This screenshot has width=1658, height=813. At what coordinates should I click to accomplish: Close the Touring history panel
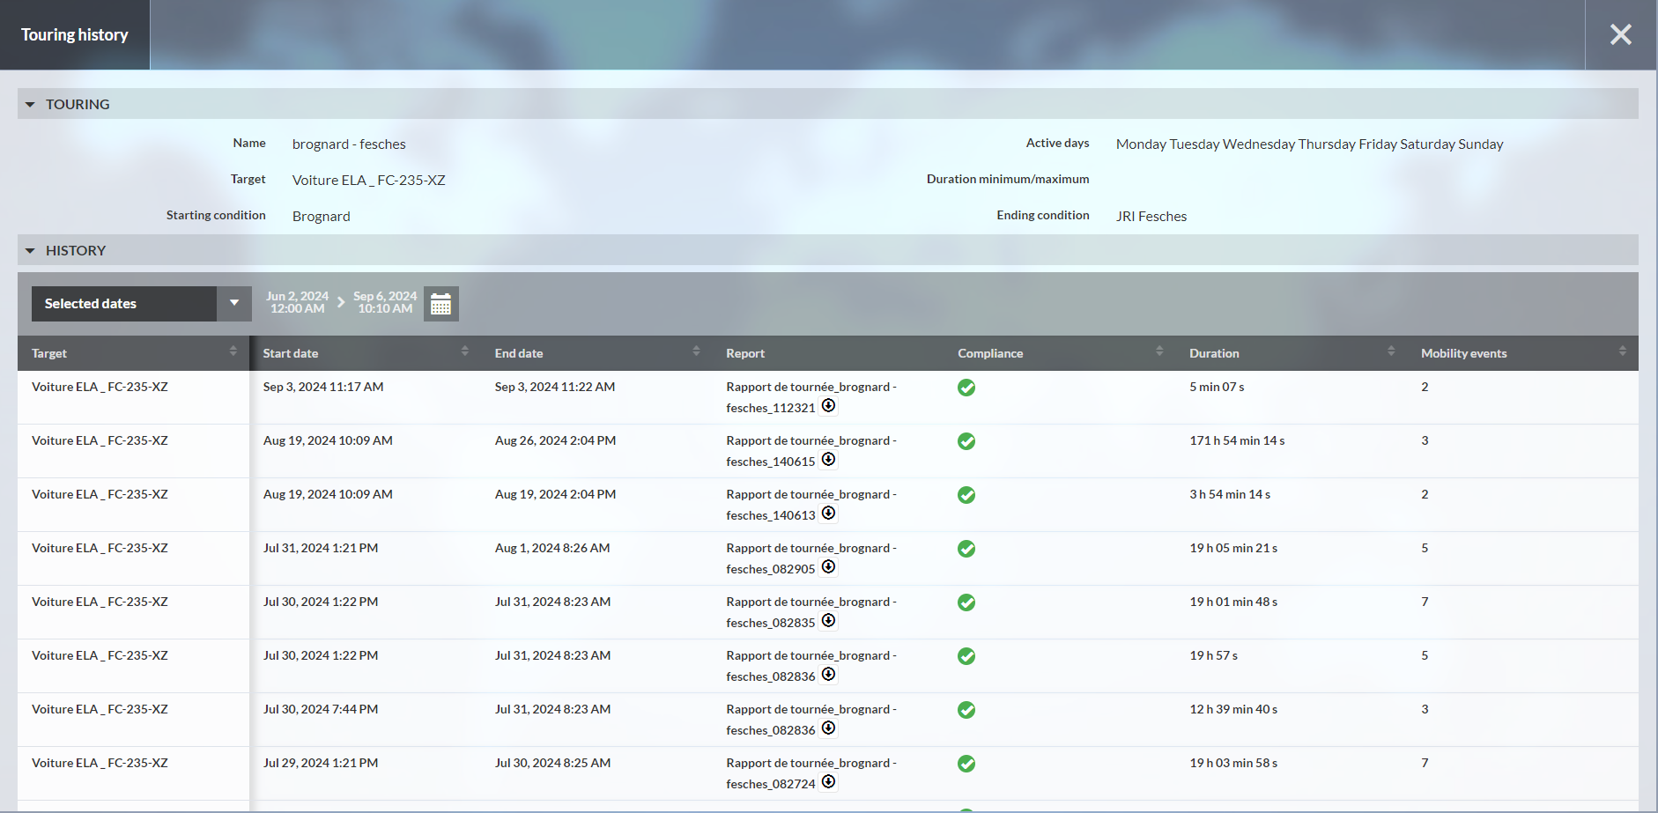[x=1620, y=35]
